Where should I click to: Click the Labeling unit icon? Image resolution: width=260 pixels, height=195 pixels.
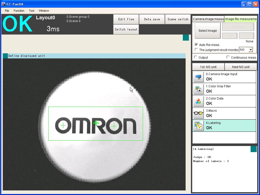point(199,126)
